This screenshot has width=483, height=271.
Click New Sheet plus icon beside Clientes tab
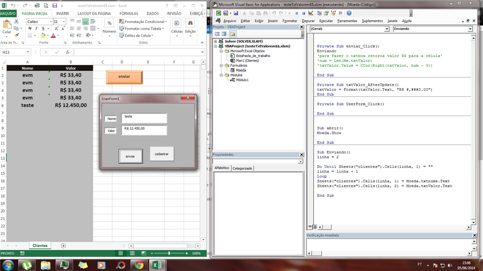pos(63,246)
